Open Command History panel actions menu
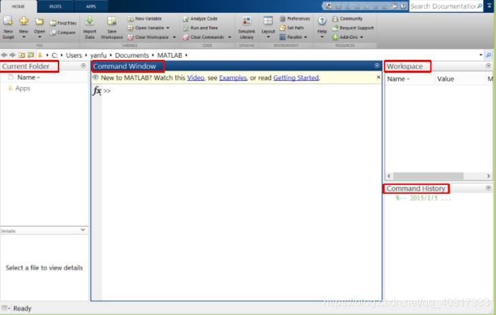Image resolution: width=496 pixels, height=315 pixels. pos(489,188)
